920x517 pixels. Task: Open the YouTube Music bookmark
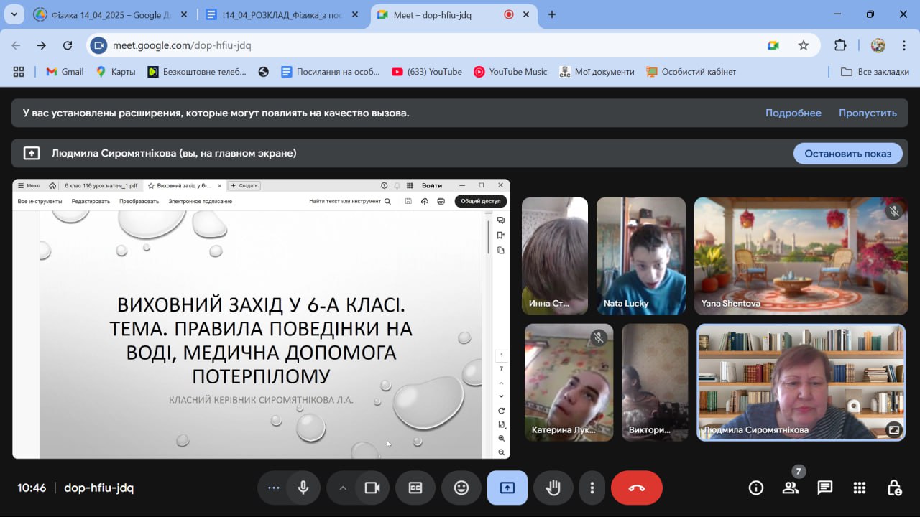tap(510, 72)
